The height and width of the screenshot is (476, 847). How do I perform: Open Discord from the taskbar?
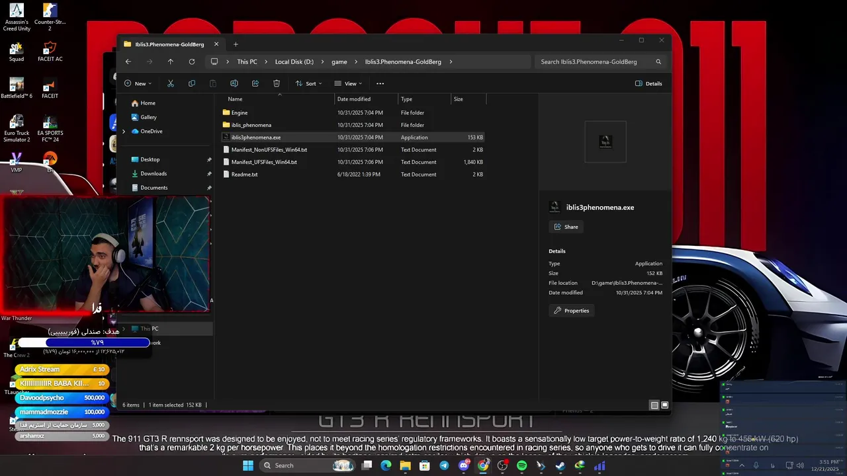(x=464, y=465)
